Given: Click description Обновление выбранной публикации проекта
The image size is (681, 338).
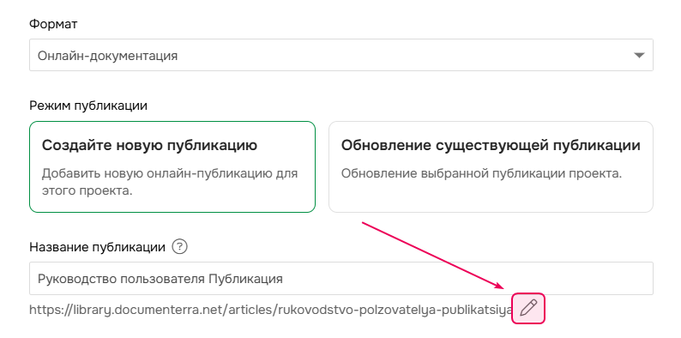Looking at the screenshot, I should pyautogui.click(x=482, y=174).
